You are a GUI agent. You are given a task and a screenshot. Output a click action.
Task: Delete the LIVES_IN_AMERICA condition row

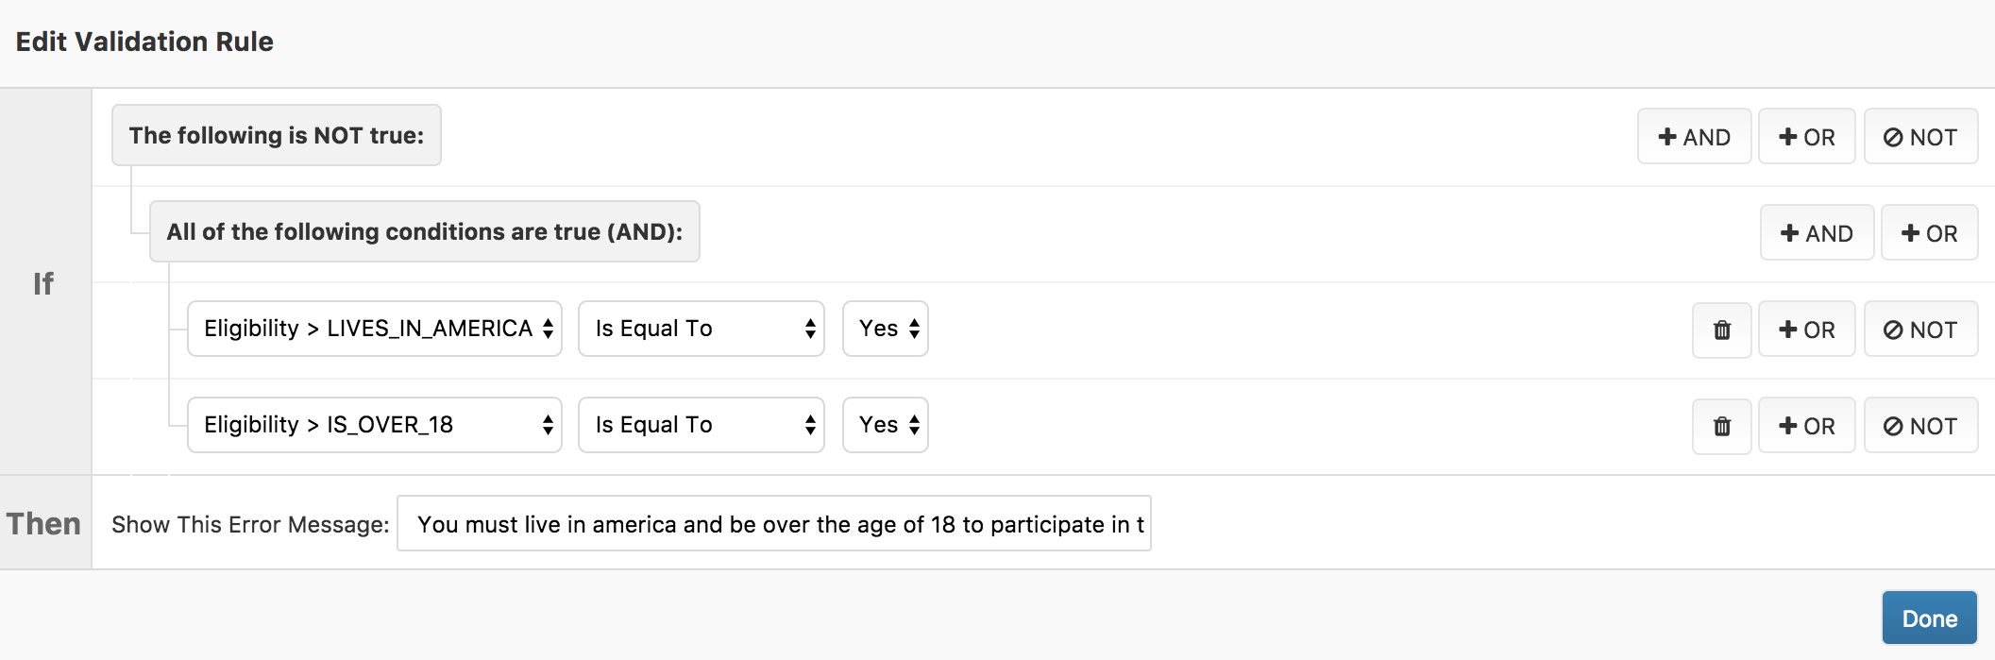click(1721, 330)
